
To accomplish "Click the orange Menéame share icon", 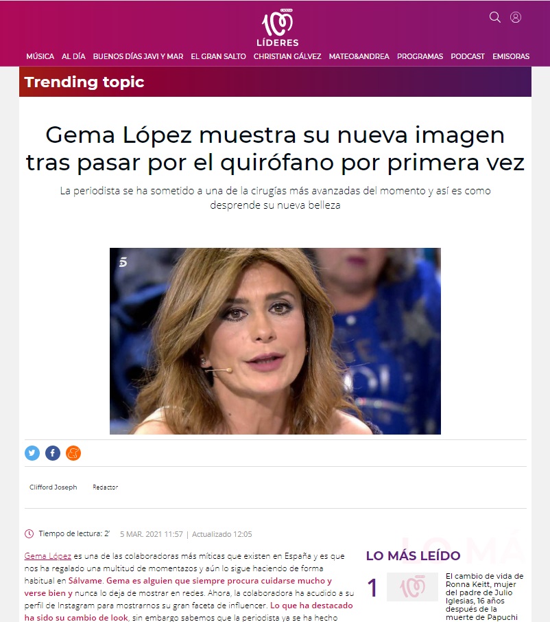I will [73, 453].
